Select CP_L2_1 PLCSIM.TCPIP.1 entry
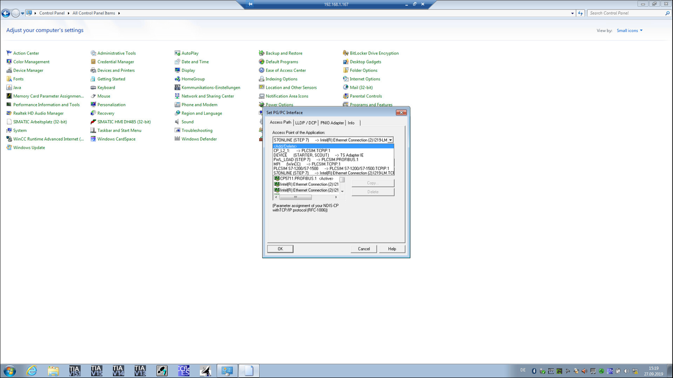 (333, 151)
